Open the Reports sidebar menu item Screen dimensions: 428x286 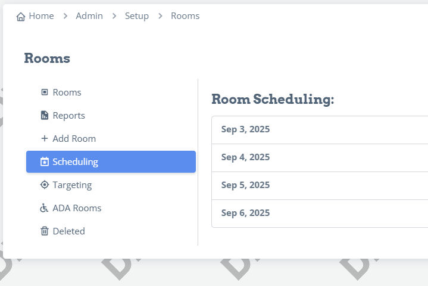(111, 115)
